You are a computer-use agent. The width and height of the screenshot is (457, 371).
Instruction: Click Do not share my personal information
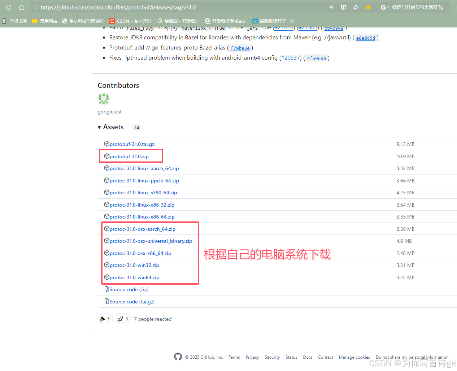coord(412,357)
